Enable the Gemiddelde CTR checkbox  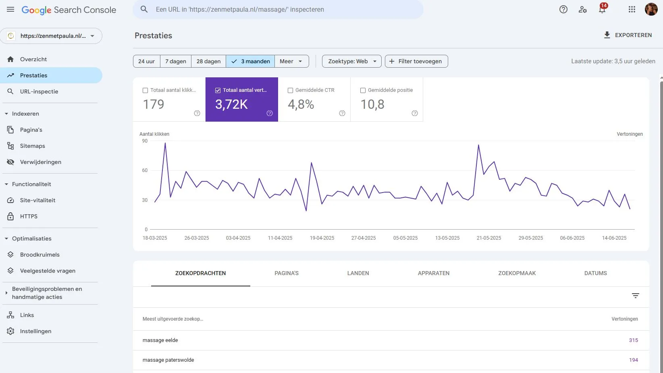pyautogui.click(x=290, y=90)
